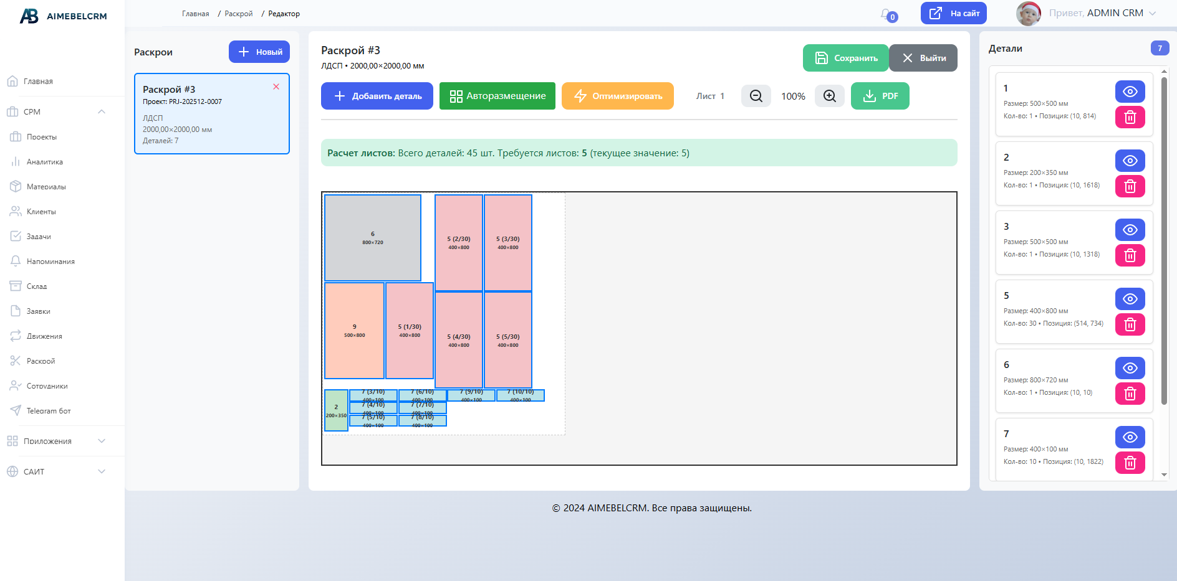Click the AIMEBELCRM logo
The width and height of the screenshot is (1177, 581).
(x=63, y=16)
